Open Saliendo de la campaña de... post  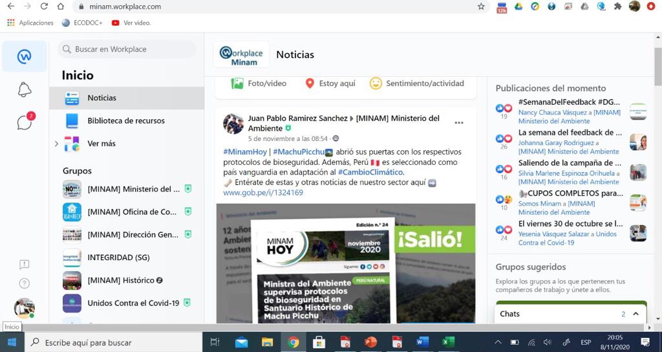point(570,162)
